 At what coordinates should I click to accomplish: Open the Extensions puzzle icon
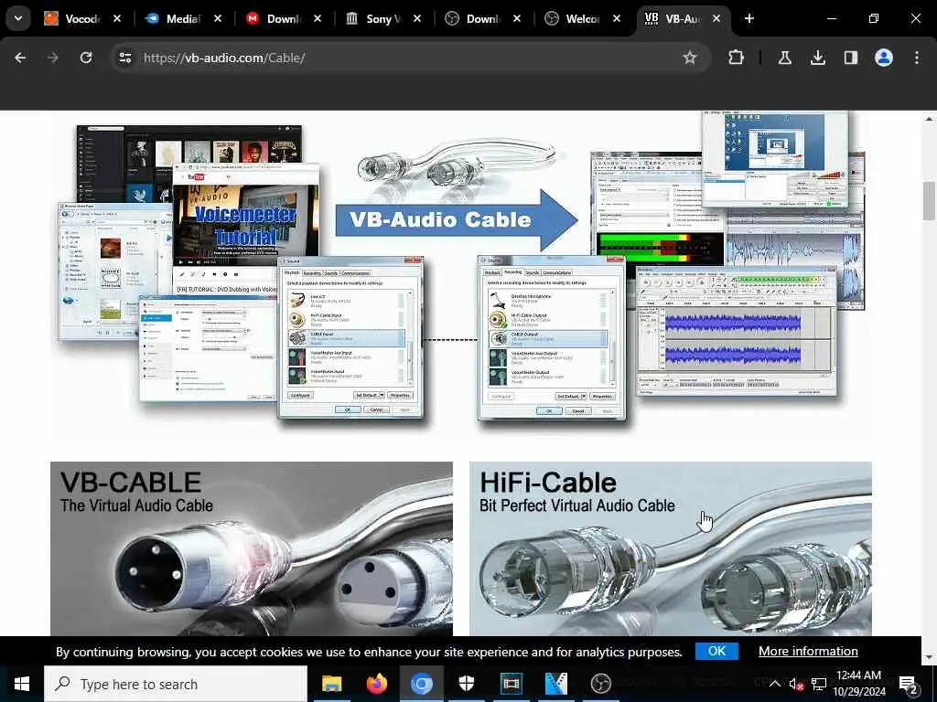[737, 58]
